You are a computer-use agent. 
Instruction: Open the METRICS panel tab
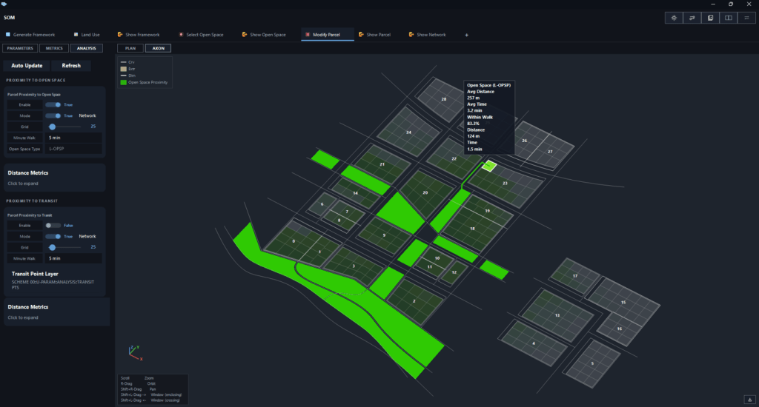click(x=54, y=48)
